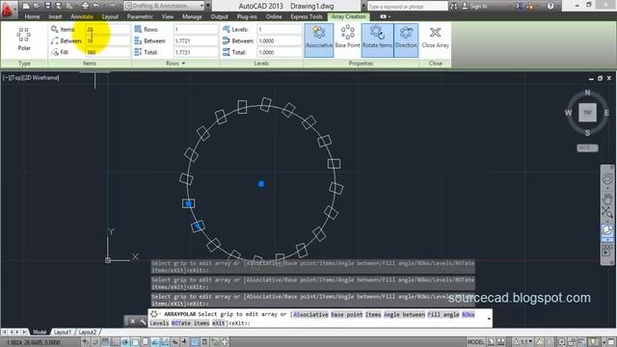Open the WCS coordinate system dropdown
The width and height of the screenshot is (617, 347).
coord(587,147)
